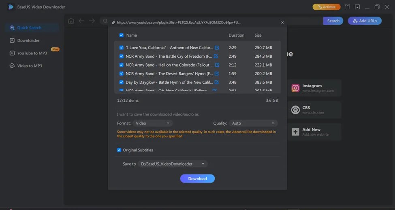This screenshot has width=395, height=210.
Task: Edit name of Hell on the Colorado item
Action: (x=217, y=65)
